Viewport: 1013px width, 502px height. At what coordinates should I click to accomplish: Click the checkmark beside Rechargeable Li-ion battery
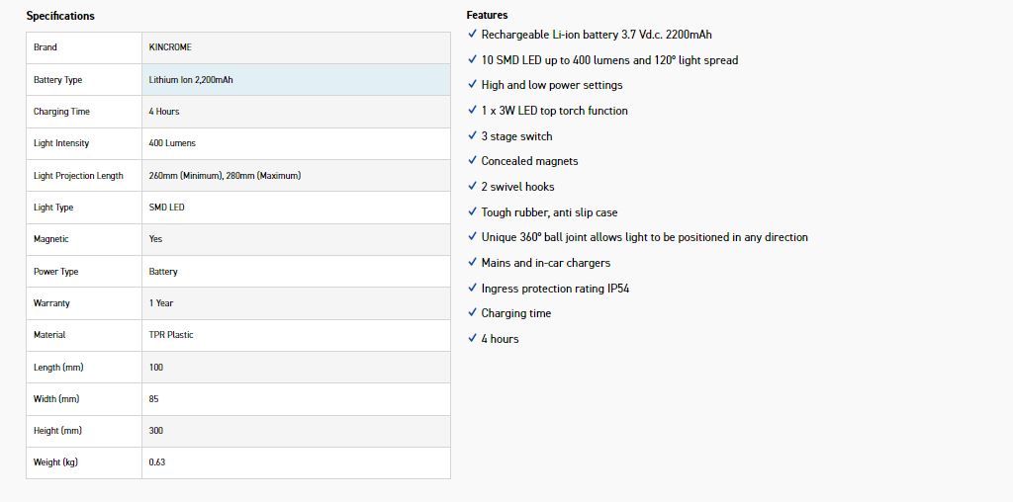point(472,35)
